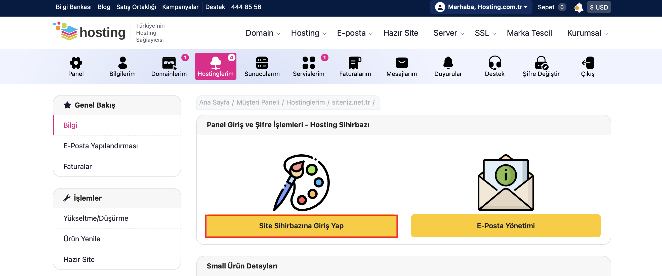
Task: Click the $ USD currency selector
Action: (x=599, y=7)
